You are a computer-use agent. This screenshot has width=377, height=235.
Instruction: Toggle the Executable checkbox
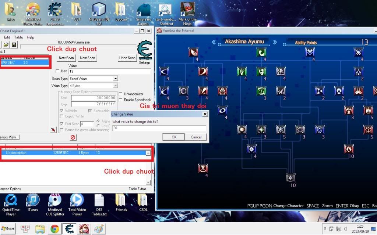point(90,111)
